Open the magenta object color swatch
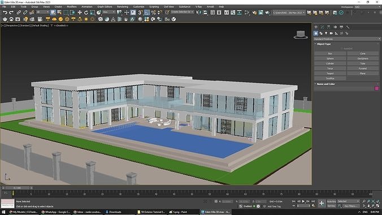The width and height of the screenshot is (382, 215). click(377, 88)
